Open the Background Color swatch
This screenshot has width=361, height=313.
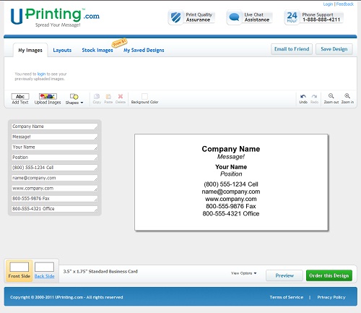point(144,96)
